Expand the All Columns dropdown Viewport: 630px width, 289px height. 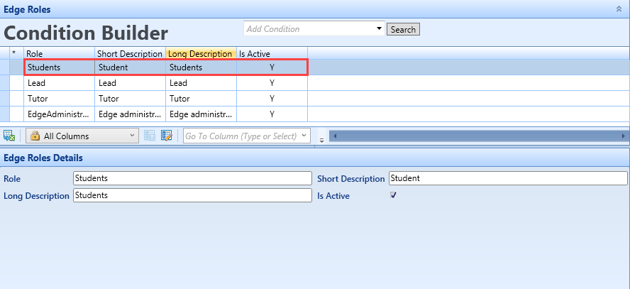(x=133, y=136)
